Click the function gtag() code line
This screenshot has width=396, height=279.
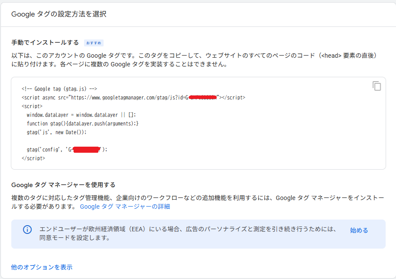83,123
